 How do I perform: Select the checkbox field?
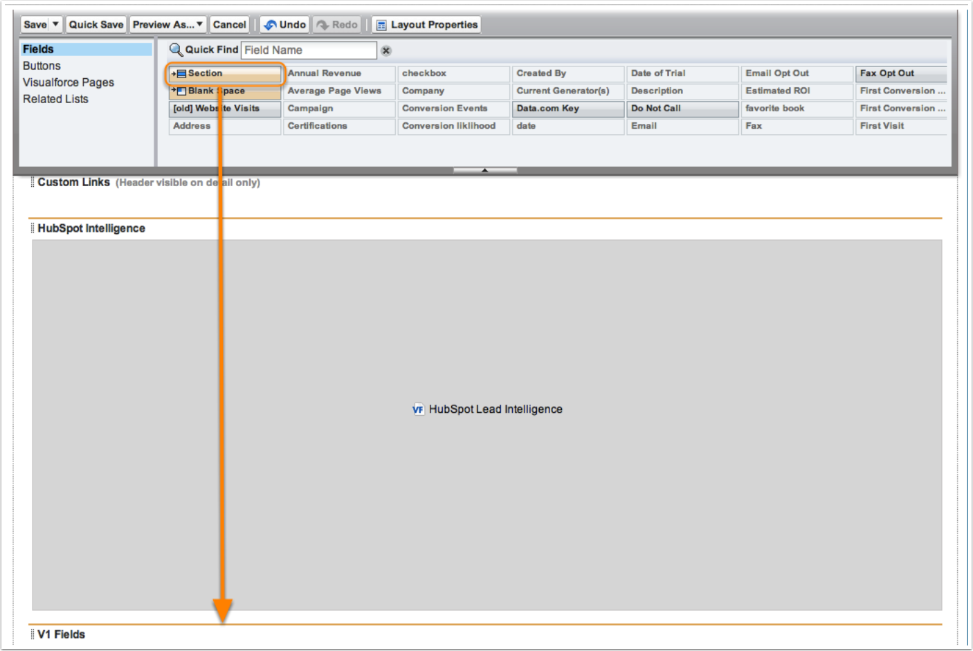454,73
